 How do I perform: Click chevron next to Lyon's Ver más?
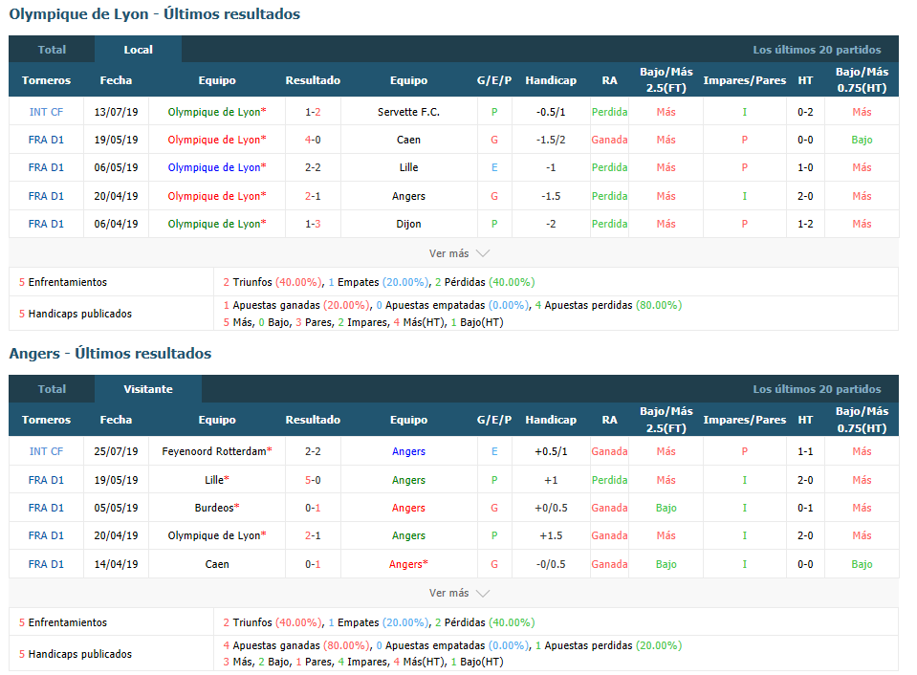483,253
